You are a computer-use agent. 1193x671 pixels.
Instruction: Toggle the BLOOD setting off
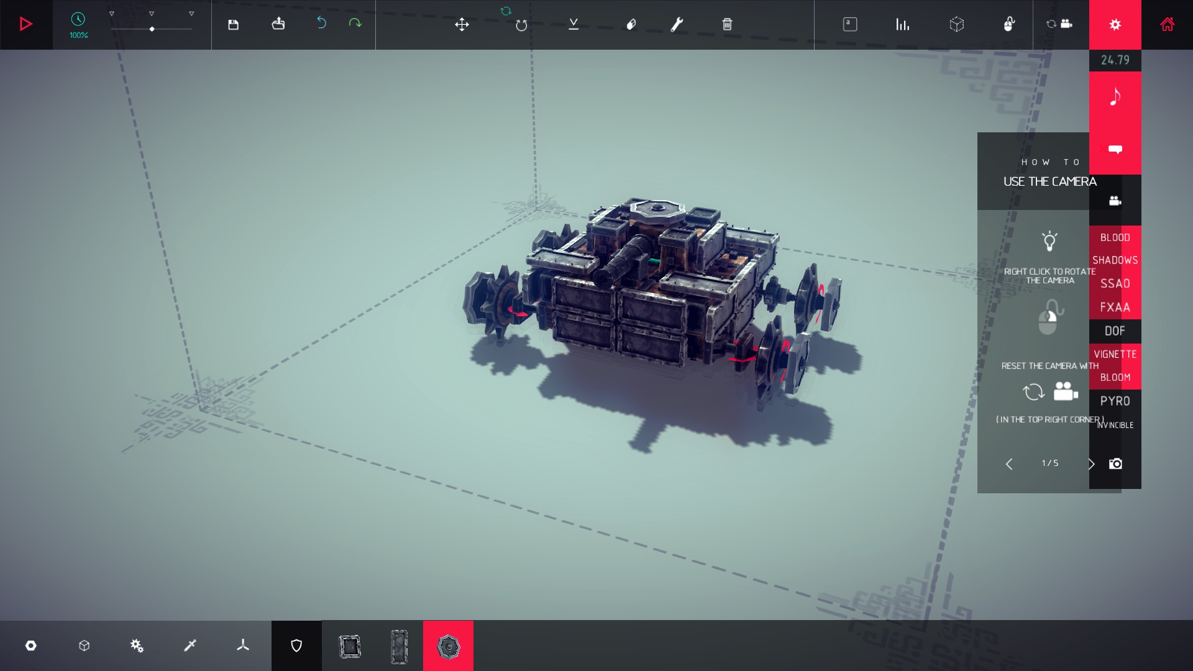[1115, 237]
